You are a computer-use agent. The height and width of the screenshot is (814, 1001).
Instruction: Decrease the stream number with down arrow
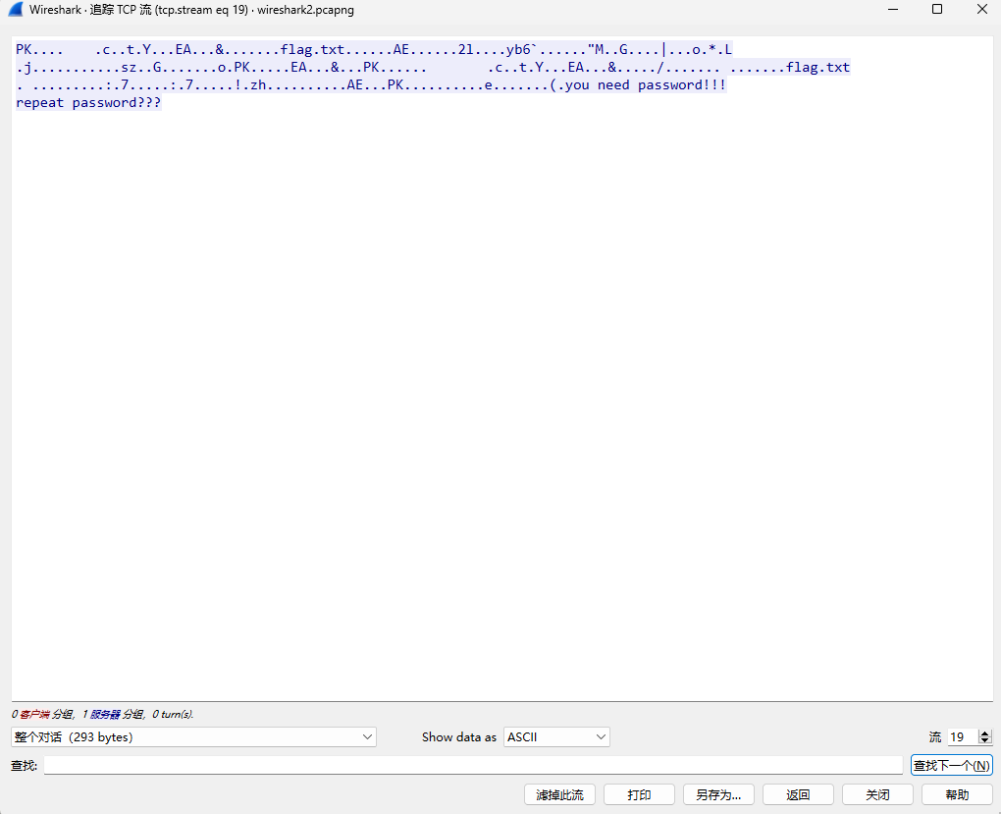pyautogui.click(x=985, y=741)
